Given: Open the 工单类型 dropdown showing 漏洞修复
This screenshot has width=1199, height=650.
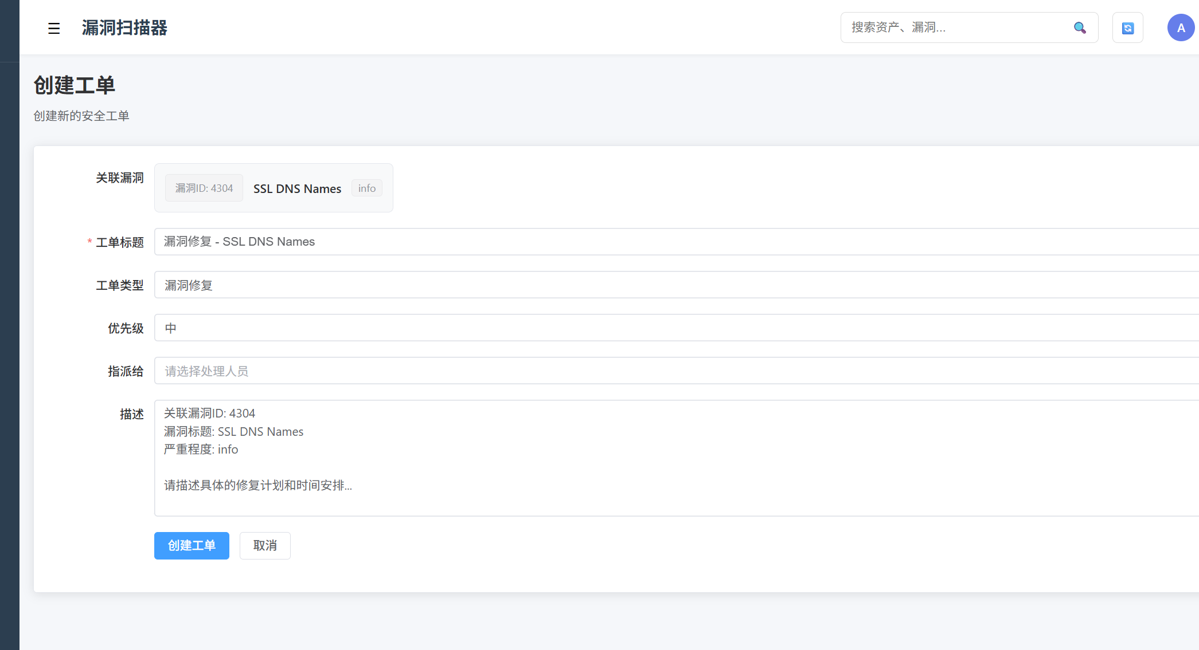Looking at the screenshot, I should (677, 285).
